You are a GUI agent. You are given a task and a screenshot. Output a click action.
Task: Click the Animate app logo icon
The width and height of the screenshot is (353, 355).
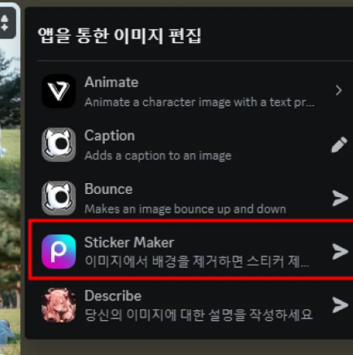coord(59,91)
